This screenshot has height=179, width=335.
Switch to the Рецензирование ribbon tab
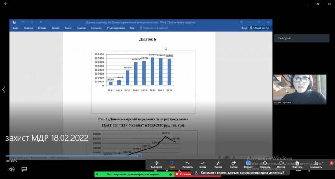[x=116, y=28]
